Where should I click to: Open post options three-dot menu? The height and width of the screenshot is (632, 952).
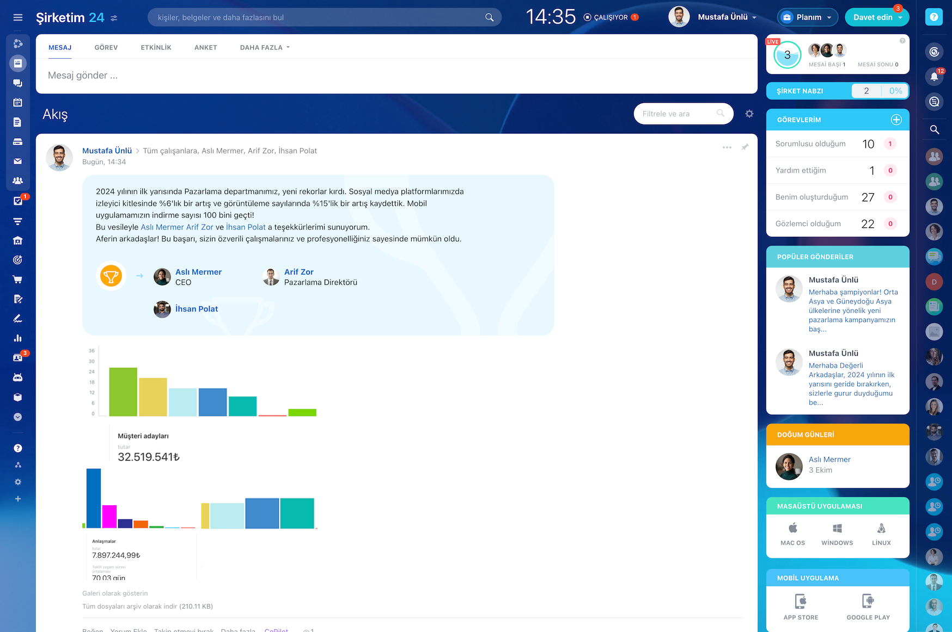tap(727, 147)
